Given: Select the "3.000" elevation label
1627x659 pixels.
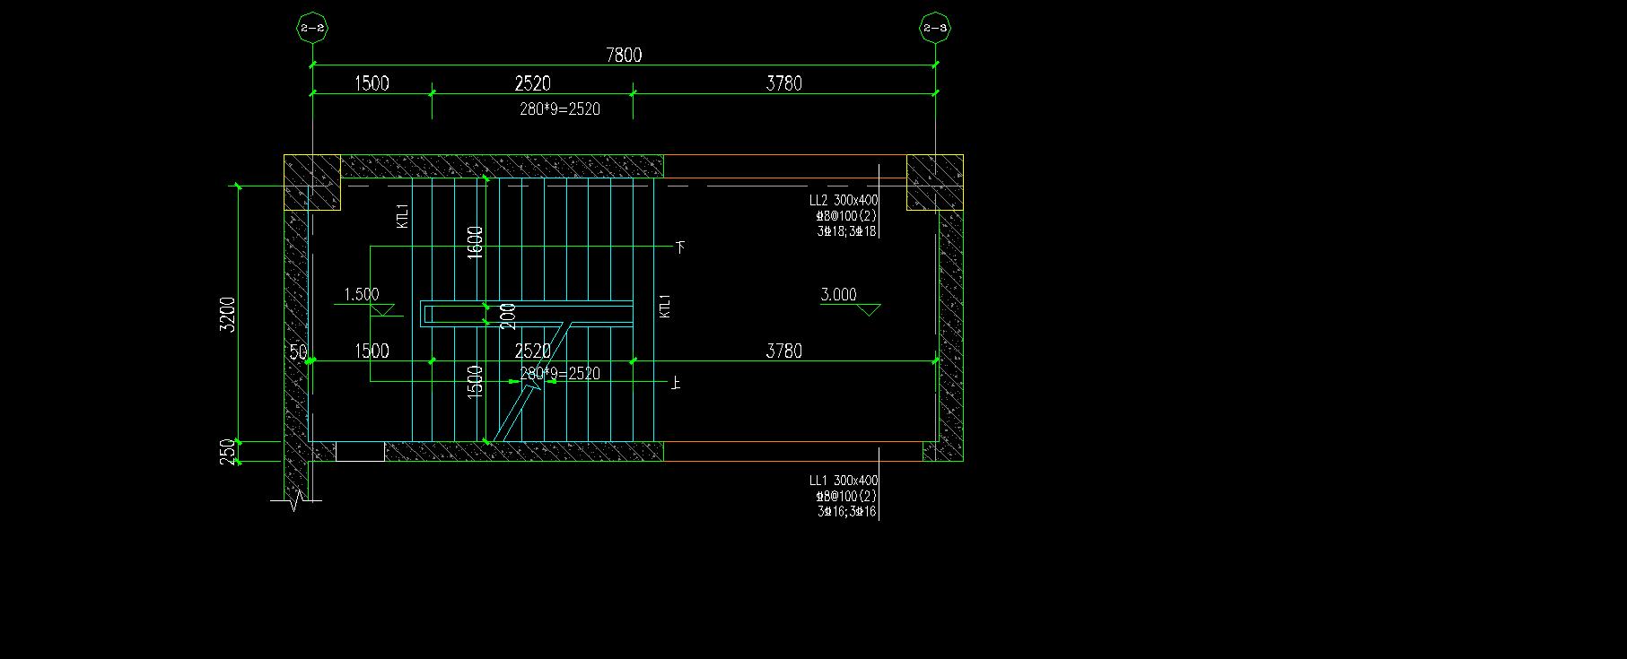Looking at the screenshot, I should point(838,294).
